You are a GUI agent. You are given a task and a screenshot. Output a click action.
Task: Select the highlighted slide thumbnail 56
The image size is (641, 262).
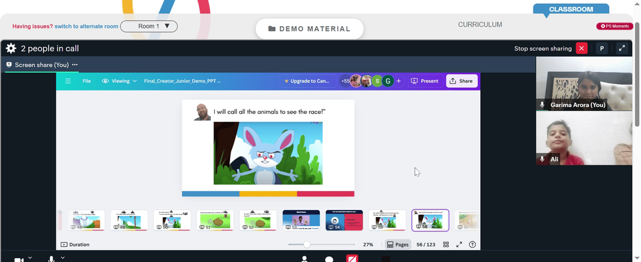430,220
